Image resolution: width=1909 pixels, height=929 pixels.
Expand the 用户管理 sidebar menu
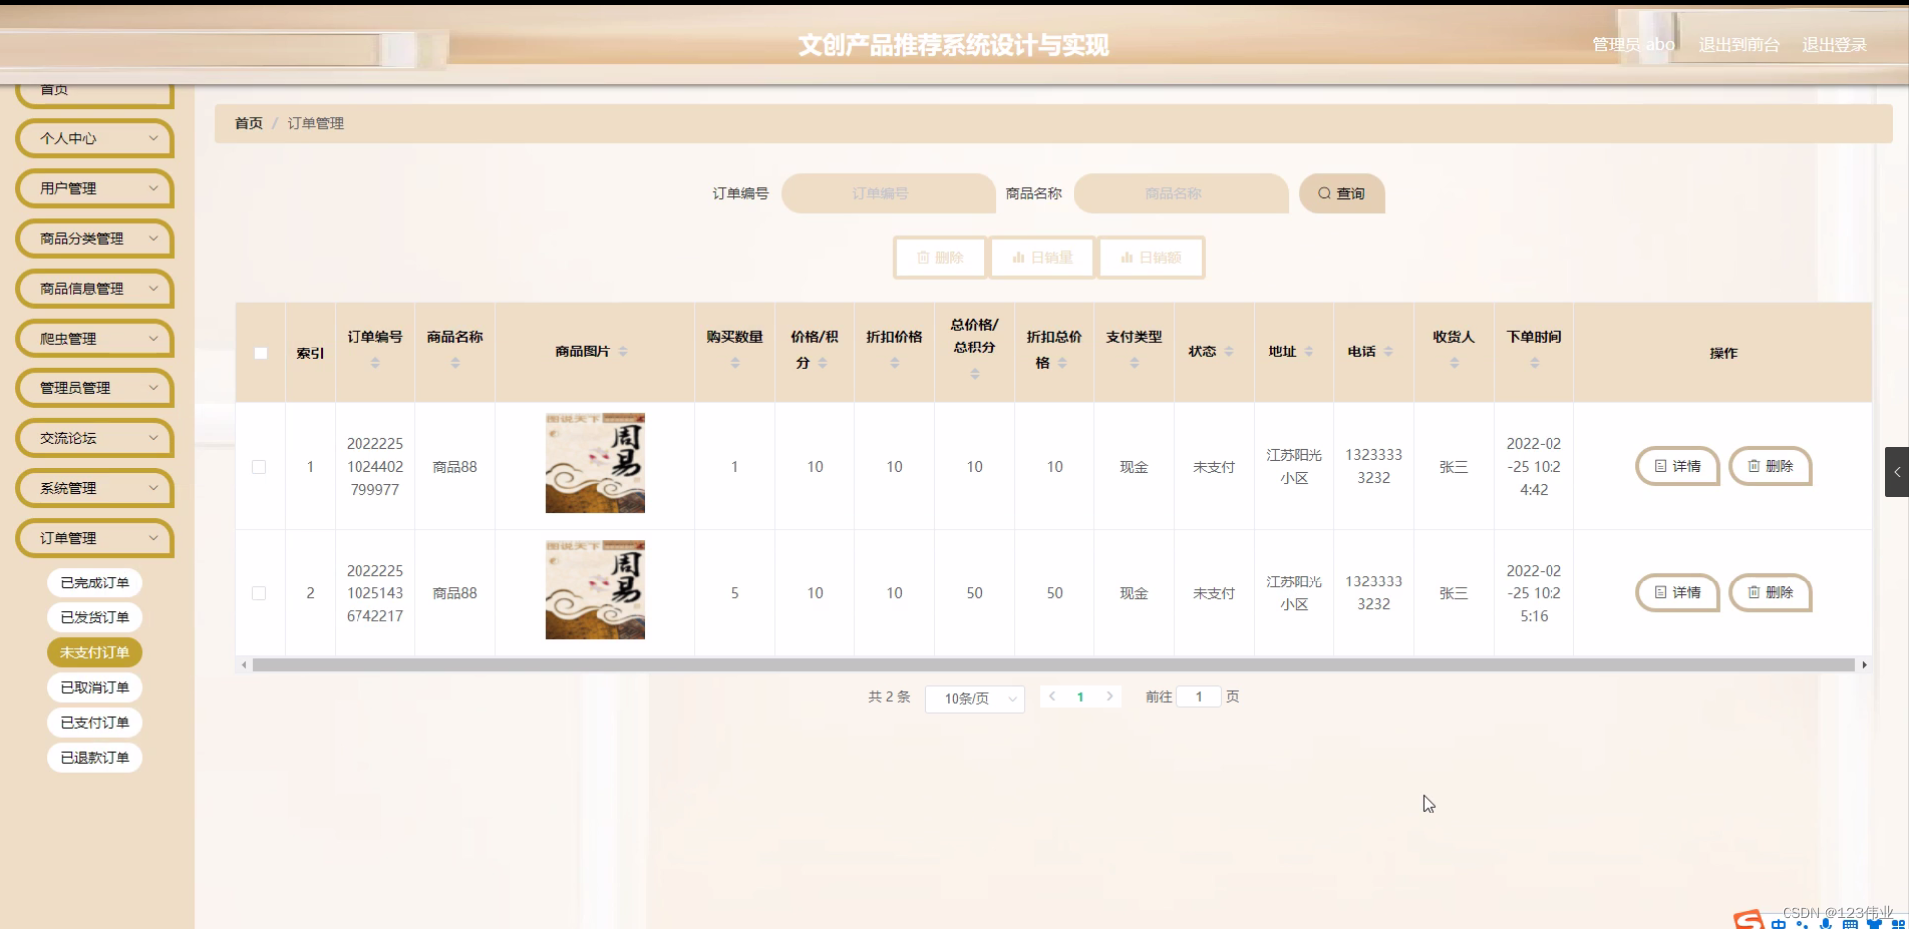pos(95,188)
